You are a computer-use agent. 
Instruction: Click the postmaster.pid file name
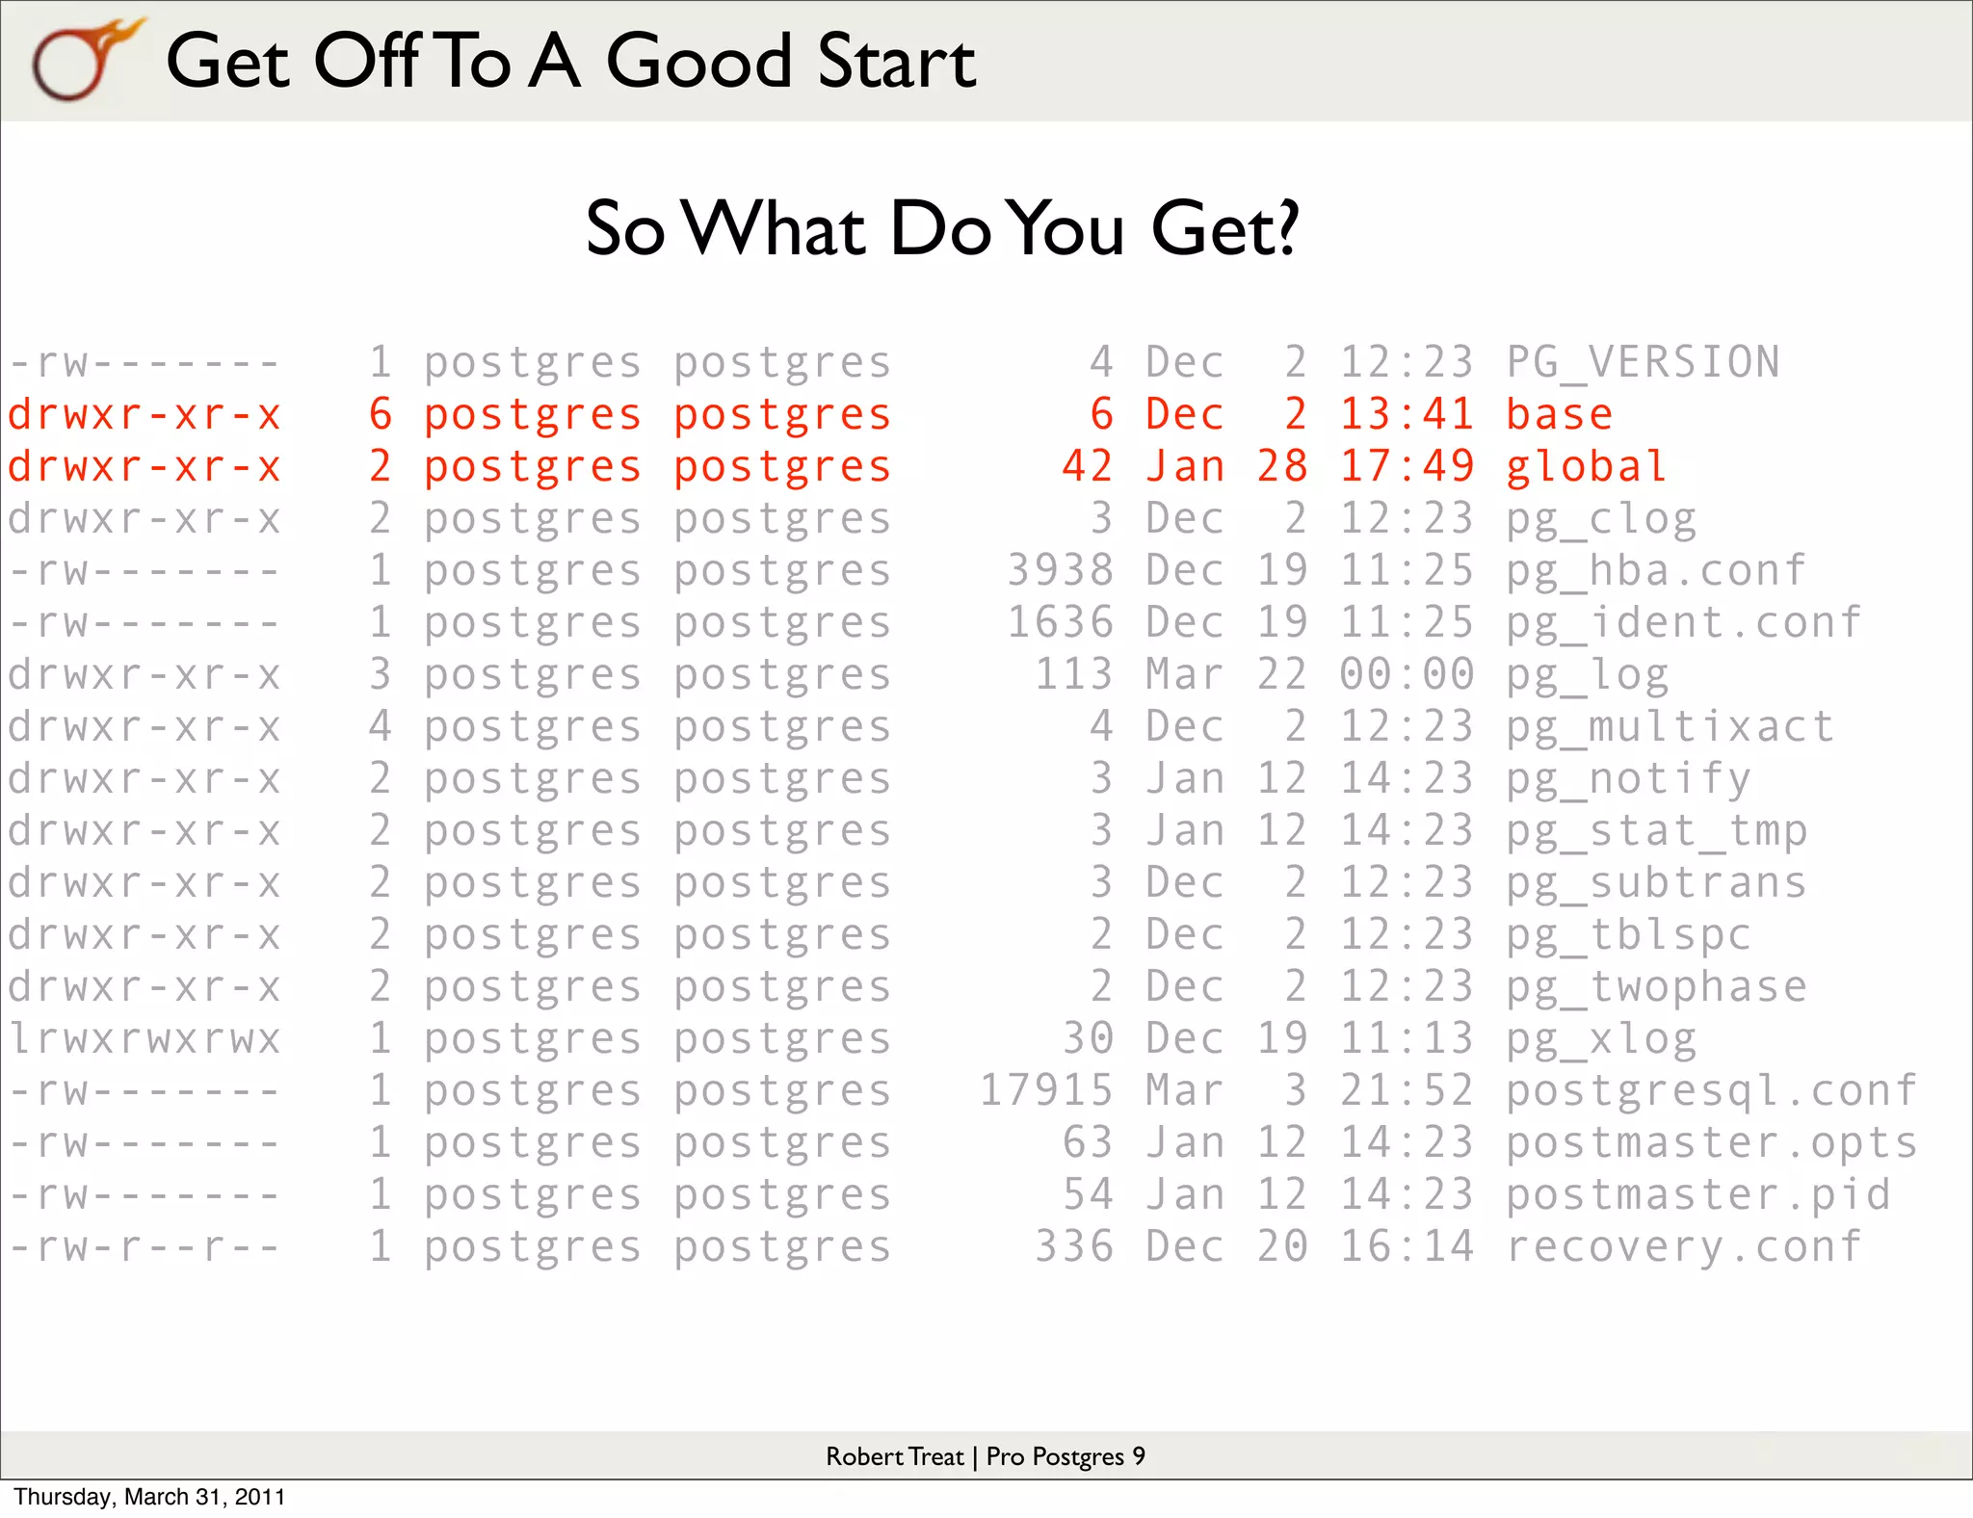1698,1195
